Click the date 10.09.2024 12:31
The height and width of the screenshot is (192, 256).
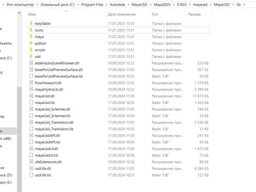point(121,63)
